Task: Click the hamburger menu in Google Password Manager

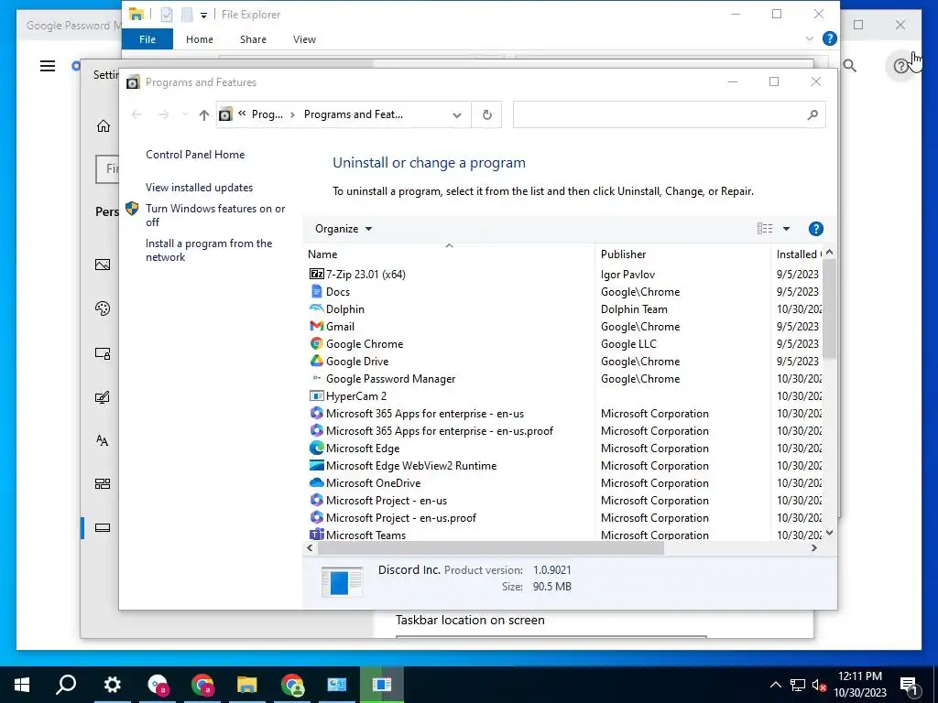Action: click(x=48, y=66)
